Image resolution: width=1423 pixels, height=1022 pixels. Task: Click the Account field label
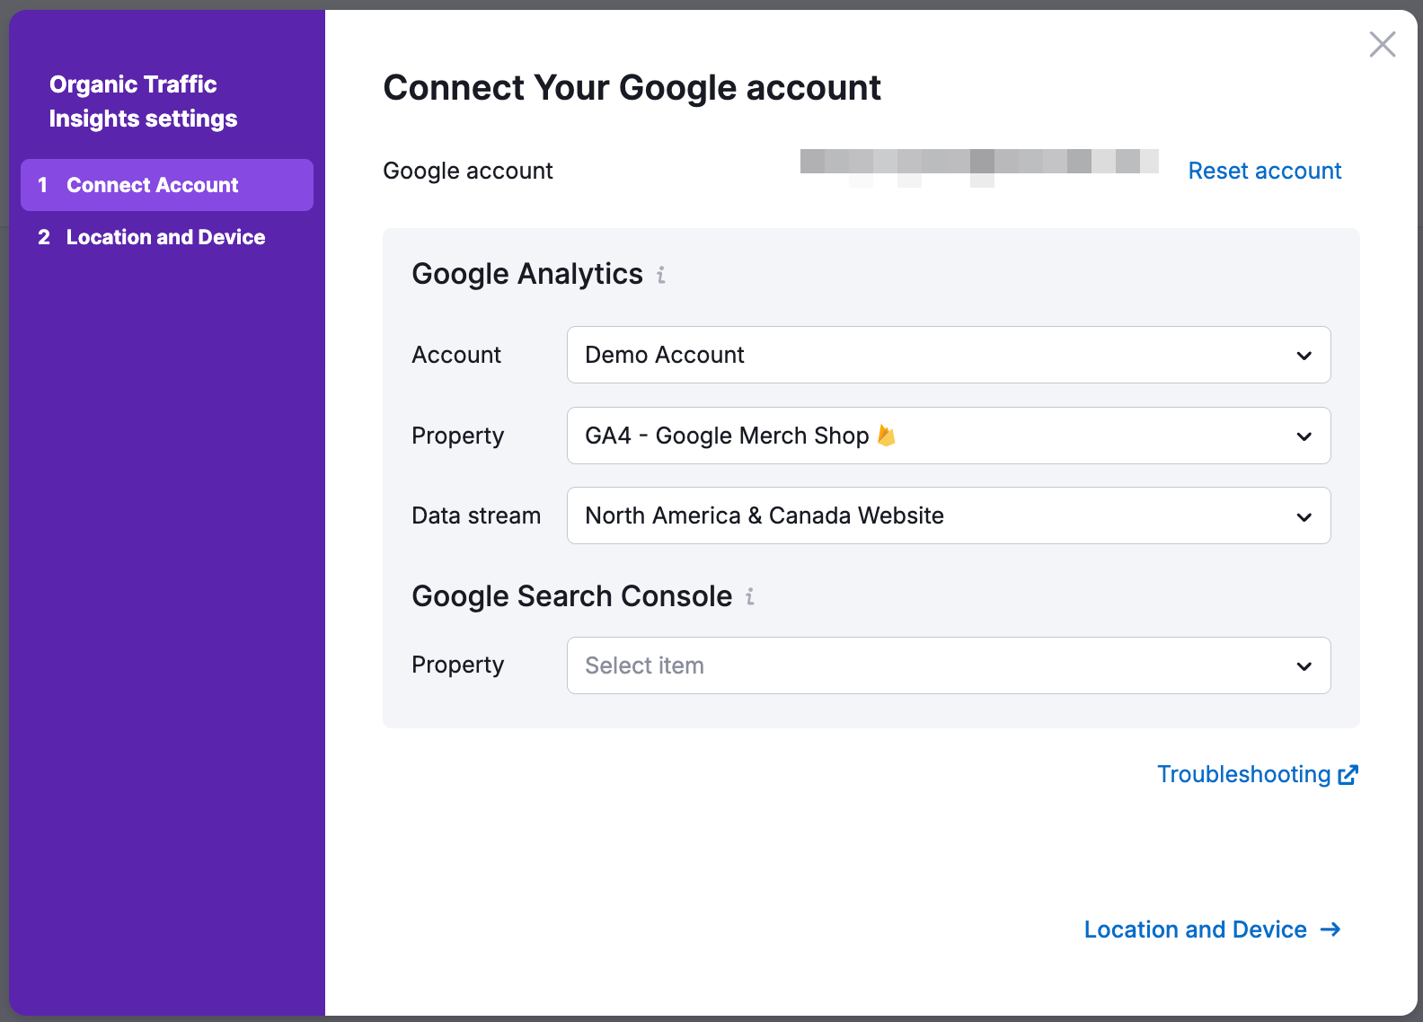456,355
